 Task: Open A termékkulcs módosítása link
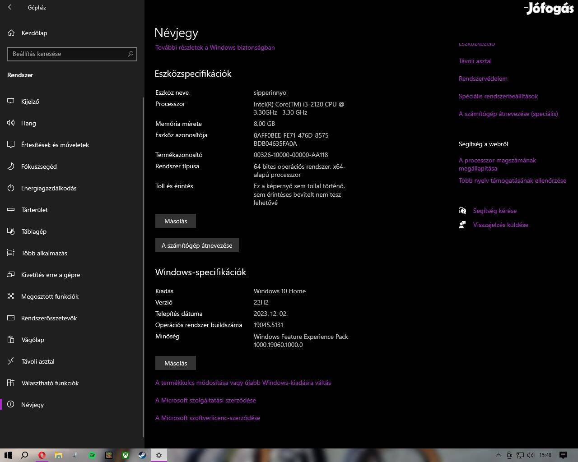(243, 383)
